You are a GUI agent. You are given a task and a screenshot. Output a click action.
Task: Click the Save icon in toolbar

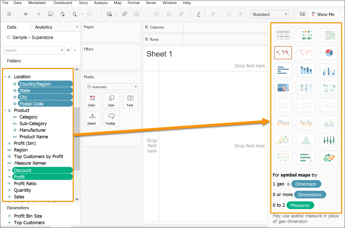click(51, 14)
